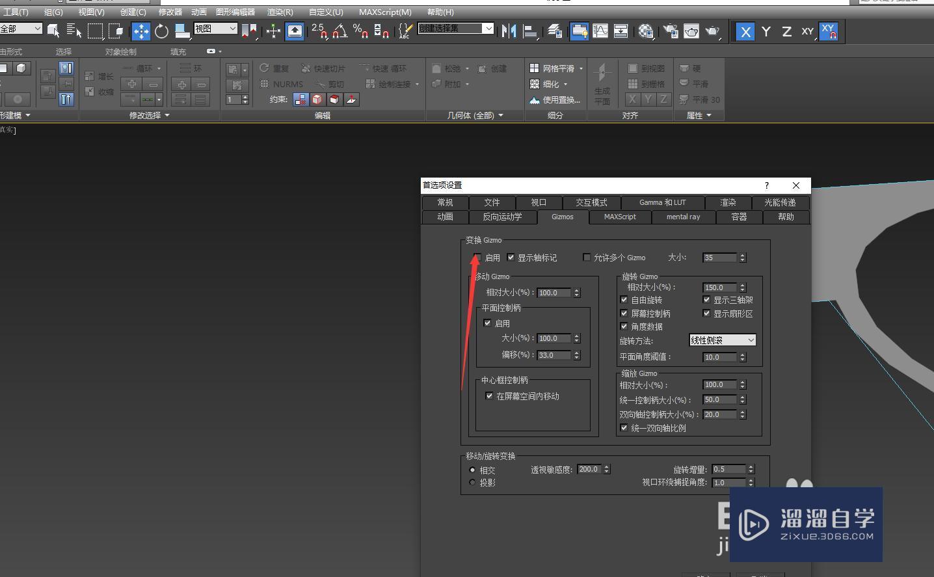Image resolution: width=934 pixels, height=577 pixels.
Task: Enable the 启用 checkbox under 变换 Gizmo
Action: (478, 258)
